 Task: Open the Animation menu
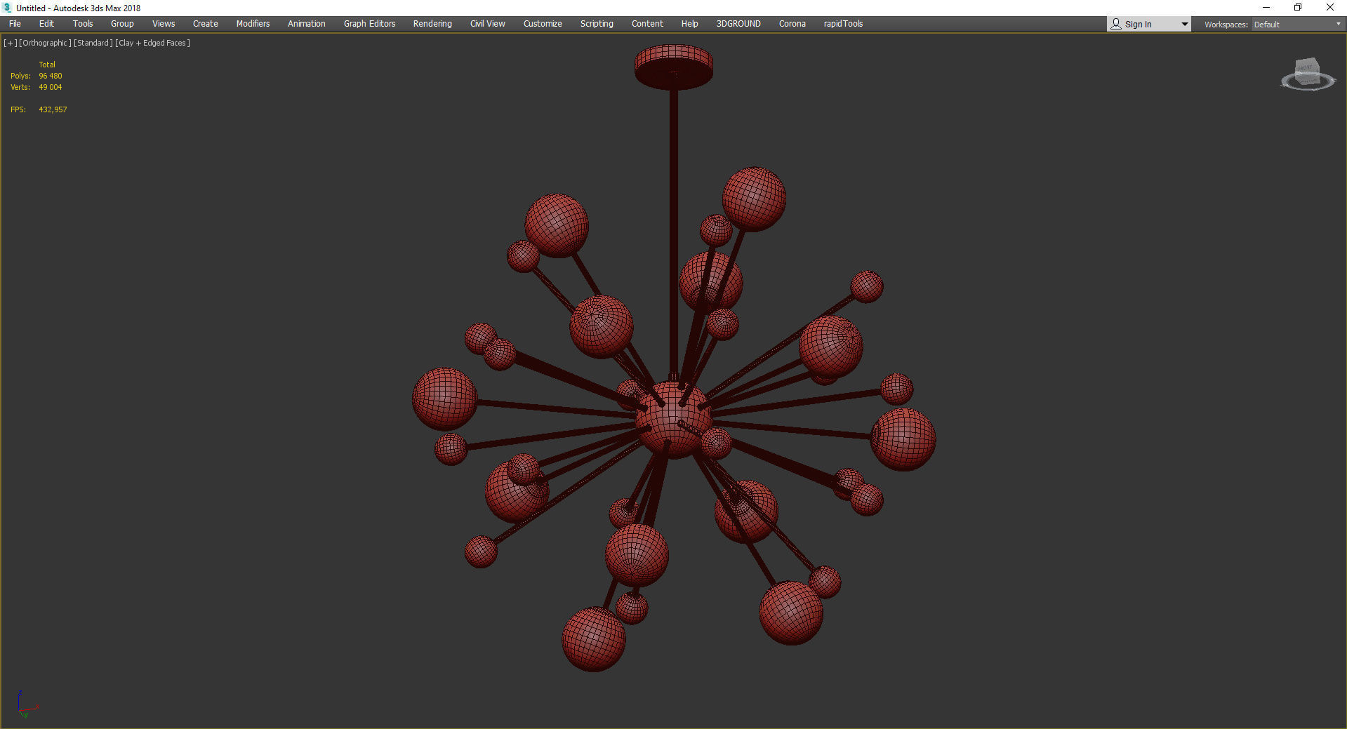coord(307,24)
